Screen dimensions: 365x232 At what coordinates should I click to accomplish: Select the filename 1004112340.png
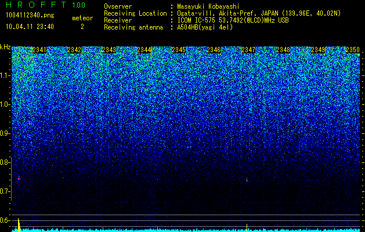tap(30, 16)
